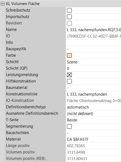Click the Name field value
This screenshot has width=121, height=162.
pyautogui.click(x=94, y=30)
